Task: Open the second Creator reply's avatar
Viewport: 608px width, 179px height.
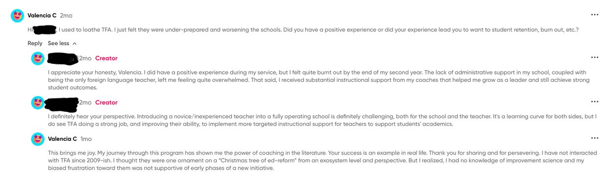Action: [x=38, y=102]
